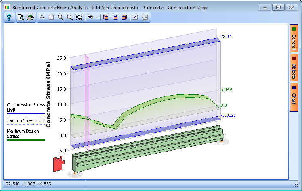Open the Chart side tab

(294, 97)
